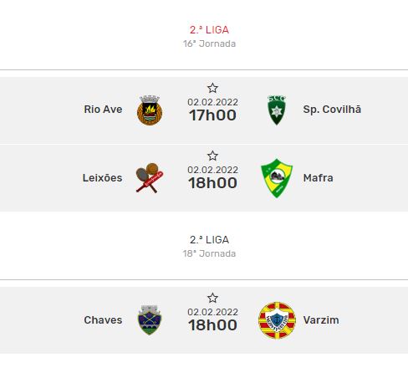Open the 17h00 match time details
408x373 pixels.
pyautogui.click(x=212, y=115)
